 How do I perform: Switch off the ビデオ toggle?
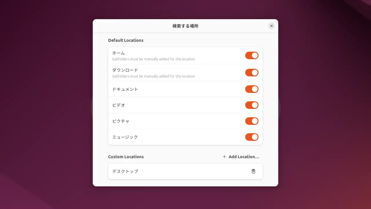pos(252,105)
